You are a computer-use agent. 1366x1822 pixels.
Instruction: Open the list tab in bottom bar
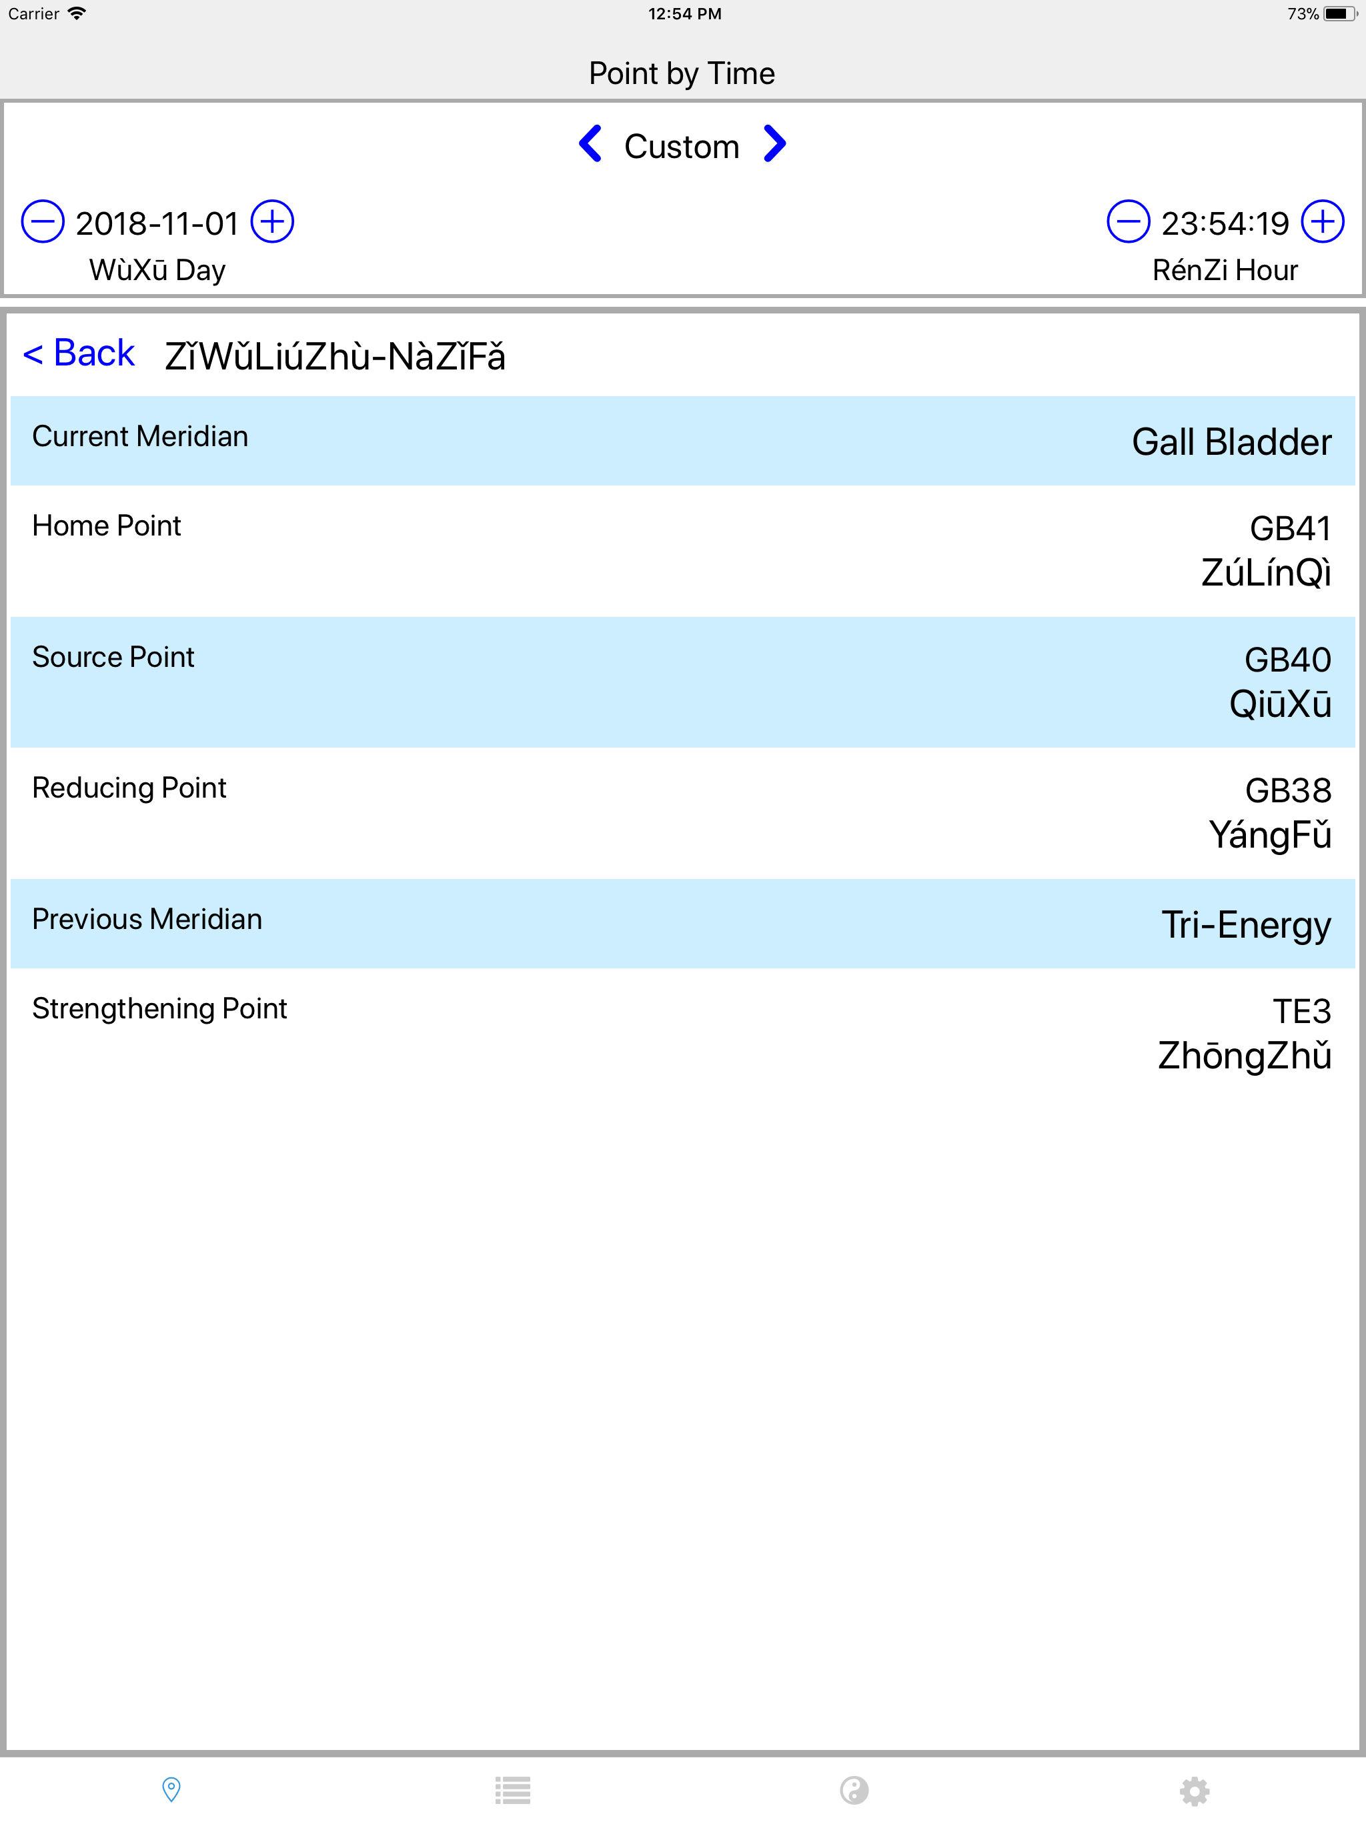512,1790
